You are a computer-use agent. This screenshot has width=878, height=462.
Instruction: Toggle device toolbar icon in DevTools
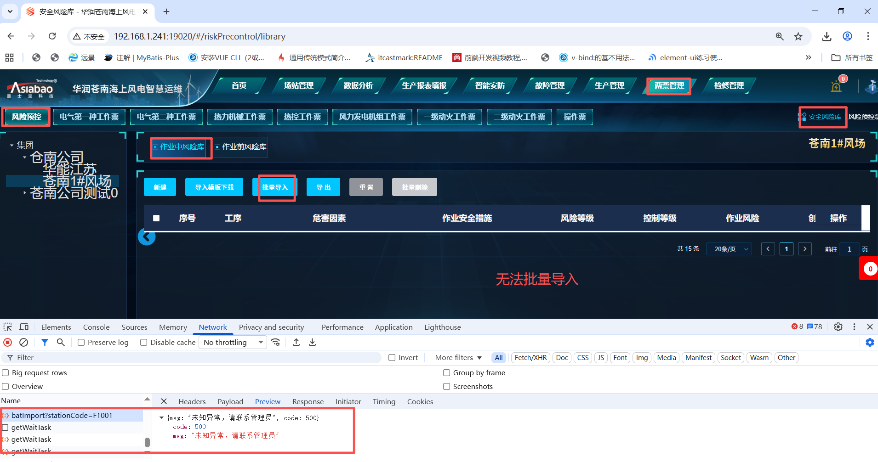pos(24,327)
